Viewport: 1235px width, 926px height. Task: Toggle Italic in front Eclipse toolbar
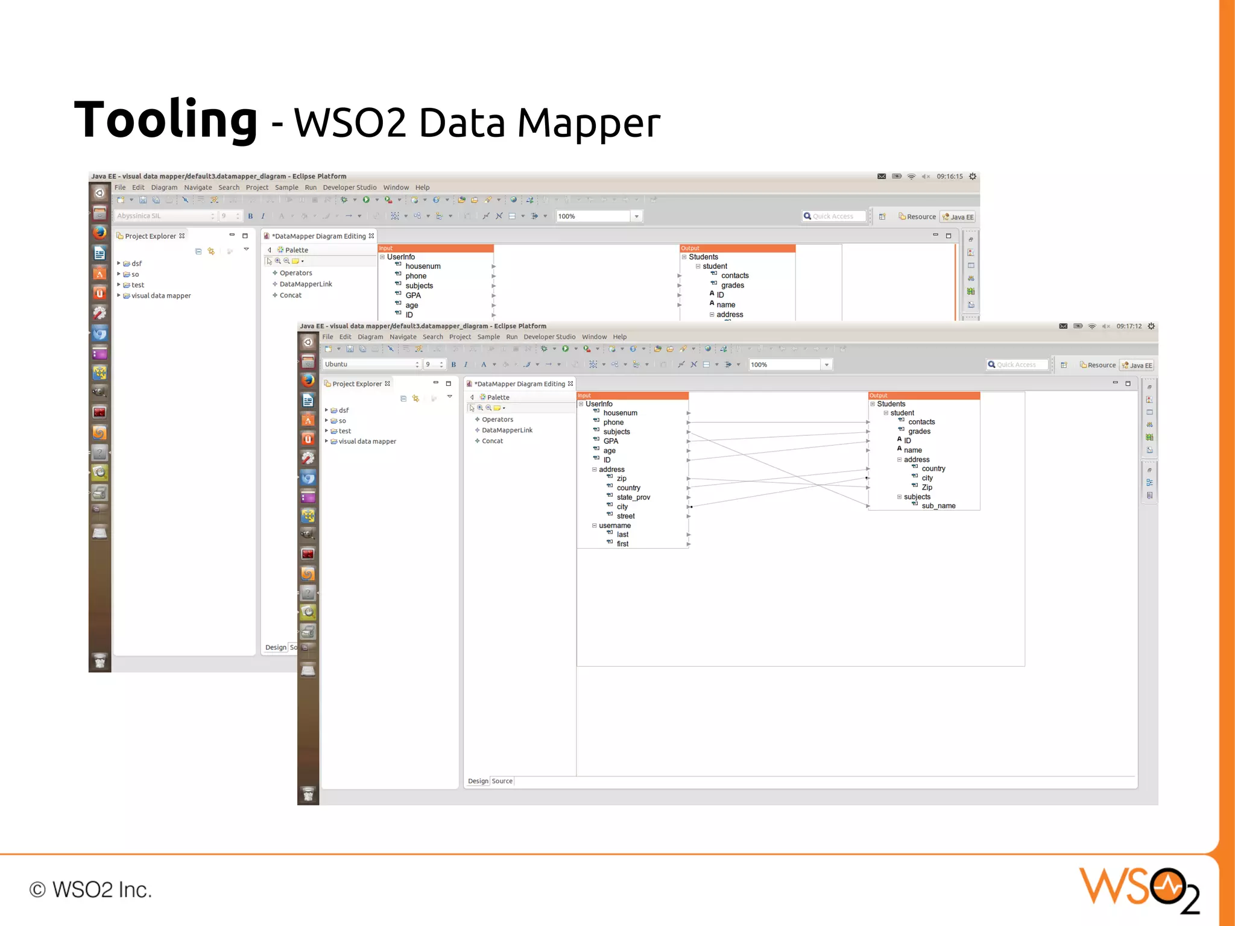pos(466,364)
